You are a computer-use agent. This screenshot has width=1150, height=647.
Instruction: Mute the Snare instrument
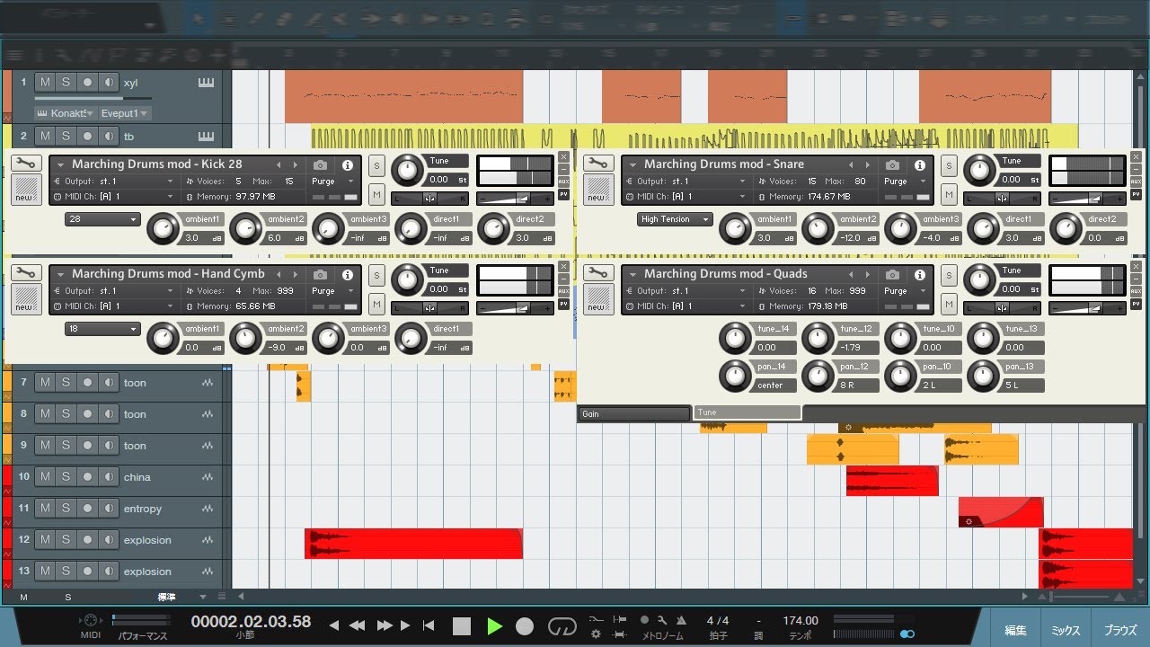pos(949,194)
